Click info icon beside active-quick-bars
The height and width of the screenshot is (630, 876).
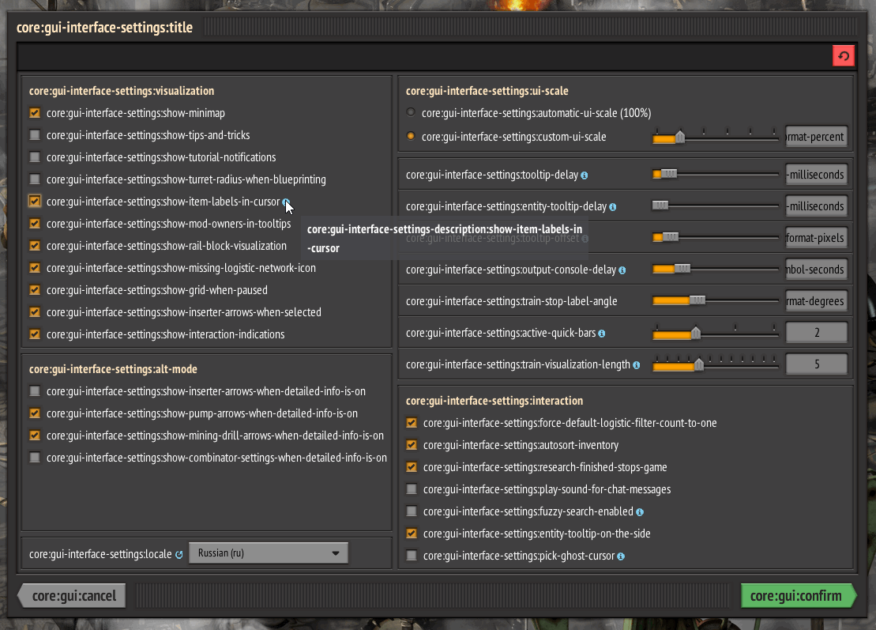point(602,334)
